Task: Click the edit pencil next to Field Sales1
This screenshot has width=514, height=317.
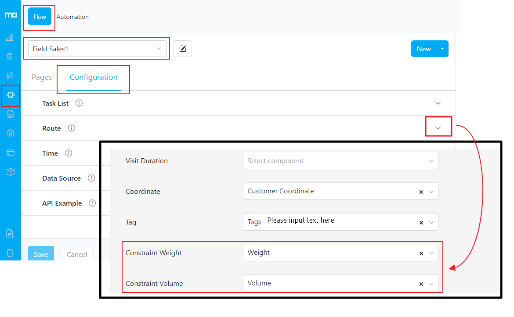Action: tap(182, 49)
